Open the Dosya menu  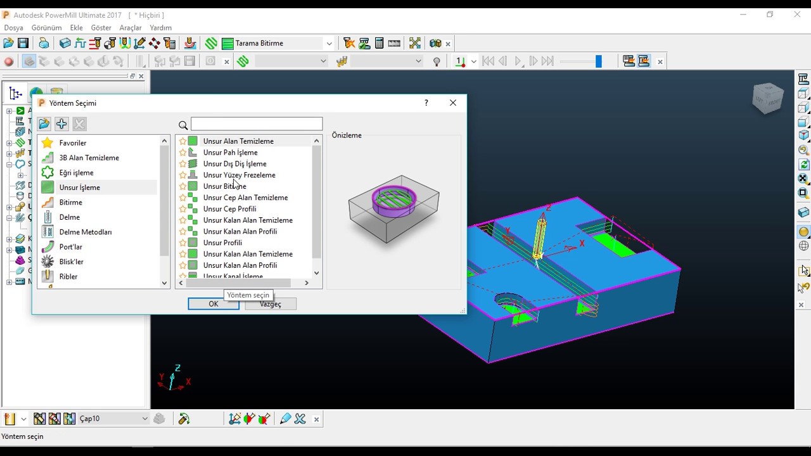tap(13, 28)
